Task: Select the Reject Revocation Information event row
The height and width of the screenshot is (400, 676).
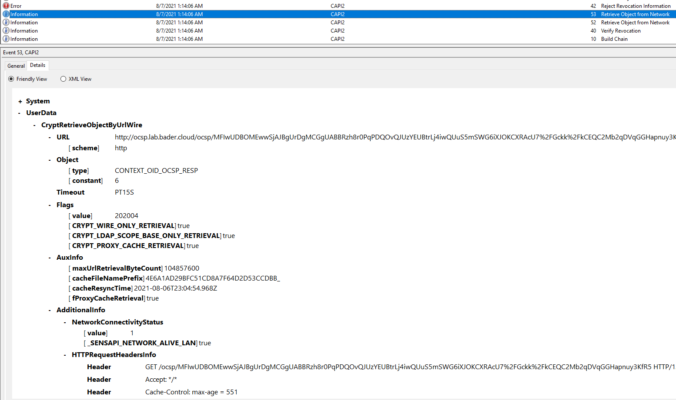Action: tap(305, 6)
